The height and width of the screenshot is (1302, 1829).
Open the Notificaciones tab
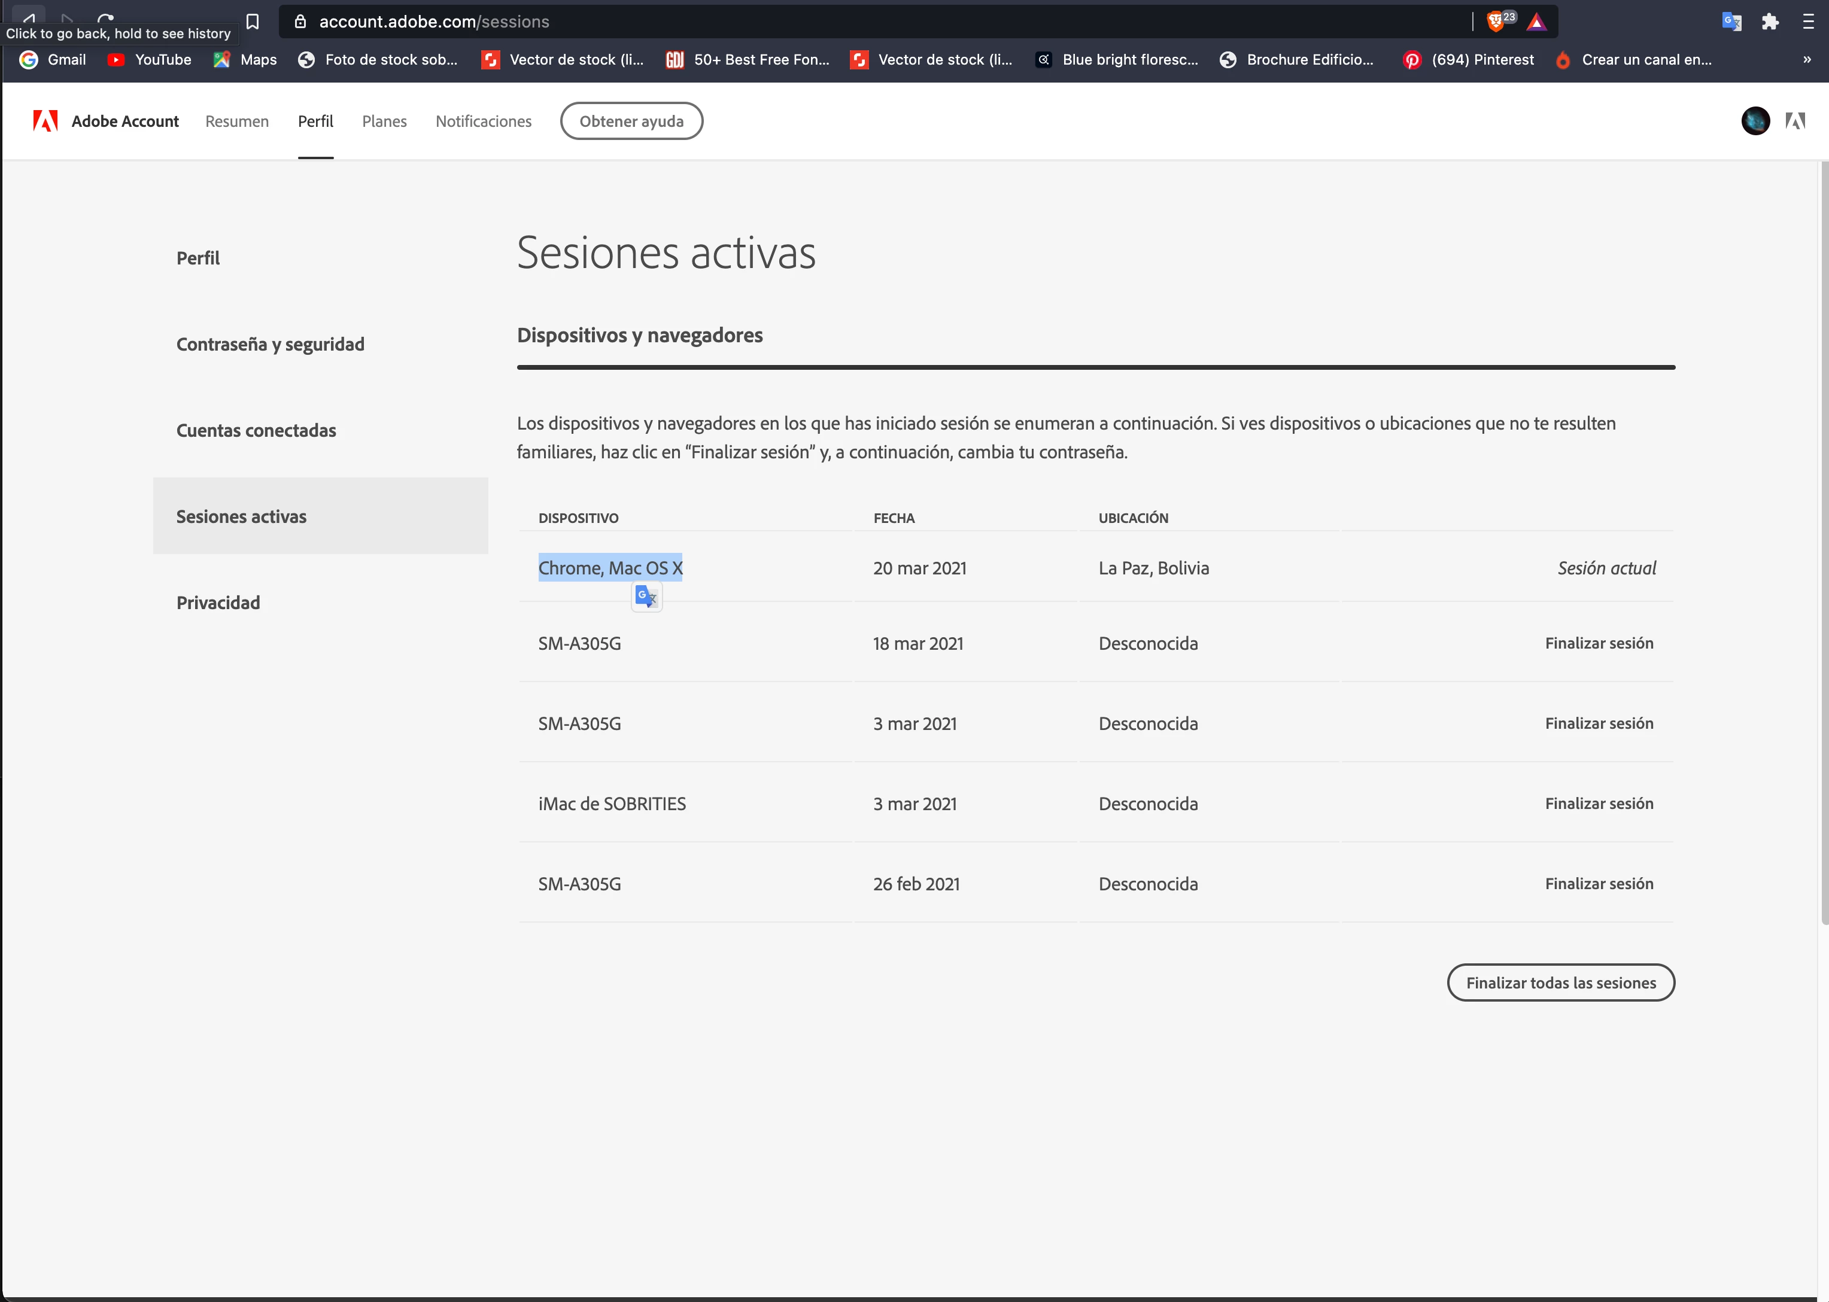pos(484,121)
